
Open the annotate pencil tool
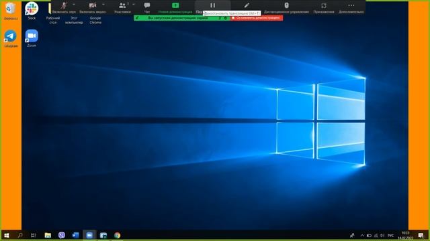[247, 5]
